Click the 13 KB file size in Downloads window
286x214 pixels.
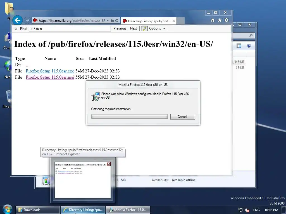pyautogui.click(x=240, y=67)
